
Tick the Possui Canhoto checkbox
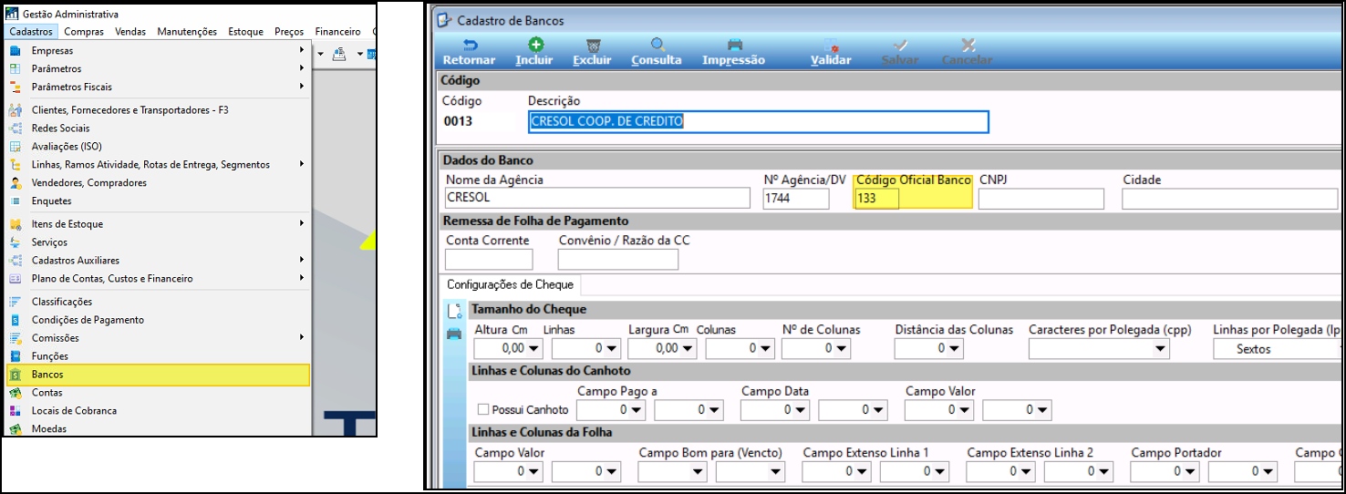[x=483, y=410]
